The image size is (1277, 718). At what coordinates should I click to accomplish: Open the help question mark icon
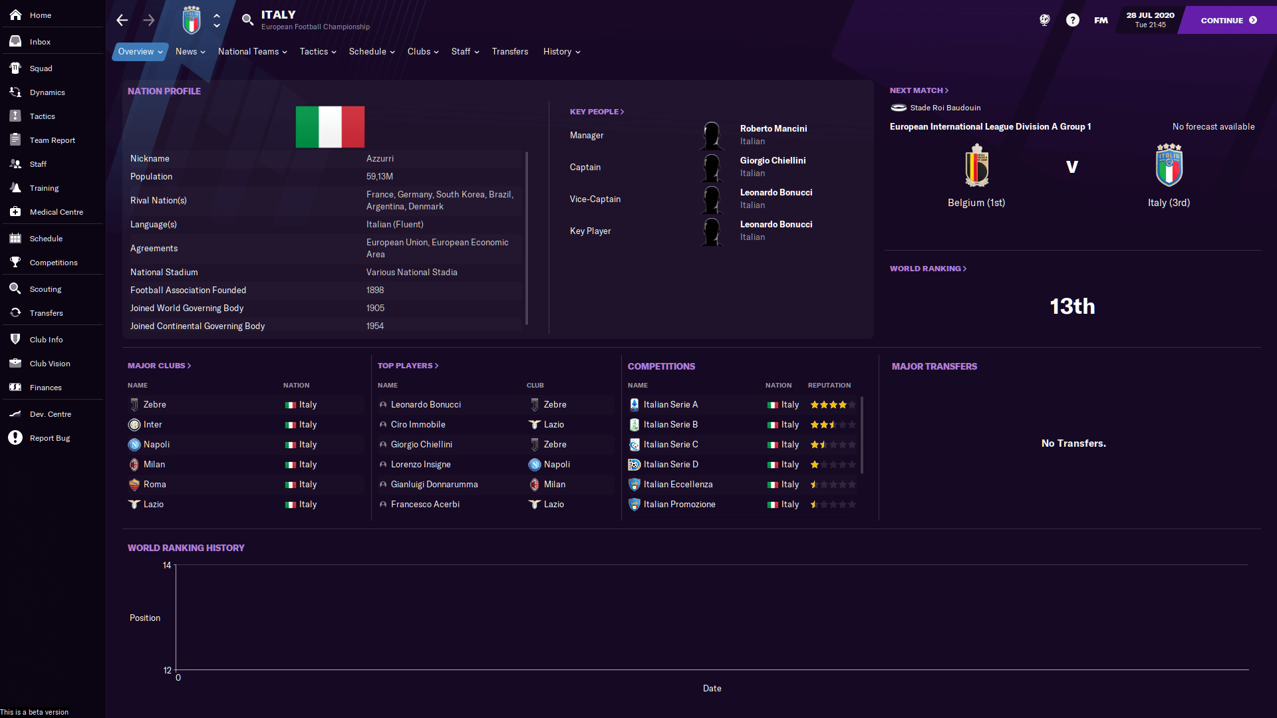pyautogui.click(x=1073, y=20)
